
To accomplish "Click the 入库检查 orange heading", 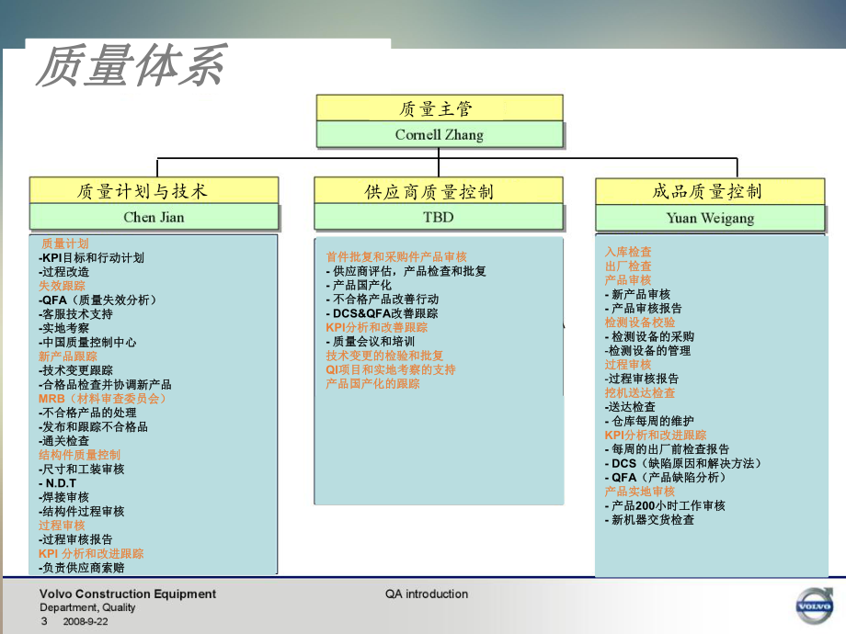I will (x=626, y=250).
